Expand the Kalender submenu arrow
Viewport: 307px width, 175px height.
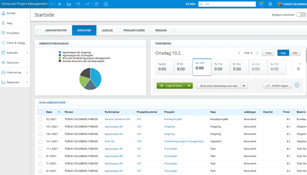pos(27,53)
